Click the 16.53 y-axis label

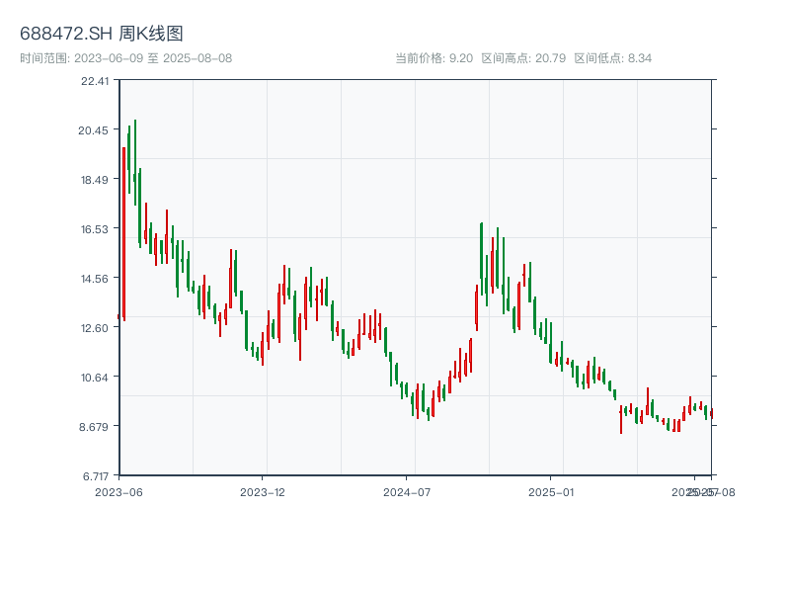coord(94,229)
